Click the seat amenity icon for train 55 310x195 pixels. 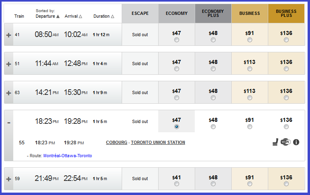(275, 142)
